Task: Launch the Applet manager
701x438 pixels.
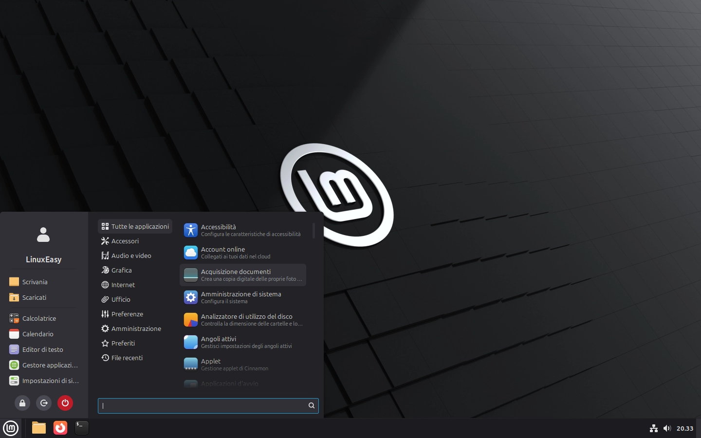Action: coord(243,365)
